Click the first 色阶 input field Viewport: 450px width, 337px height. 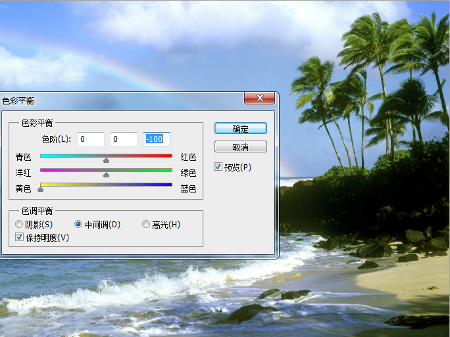(x=91, y=139)
